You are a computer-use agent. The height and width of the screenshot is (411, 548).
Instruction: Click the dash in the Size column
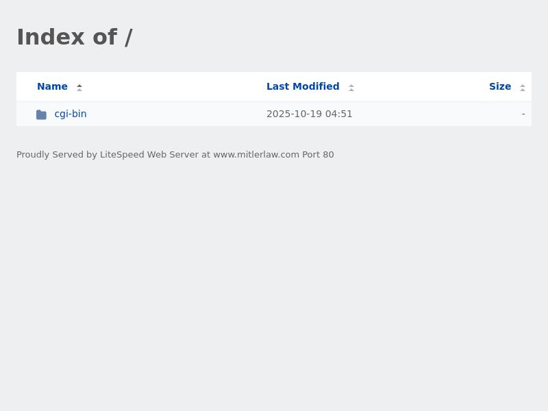tap(523, 114)
